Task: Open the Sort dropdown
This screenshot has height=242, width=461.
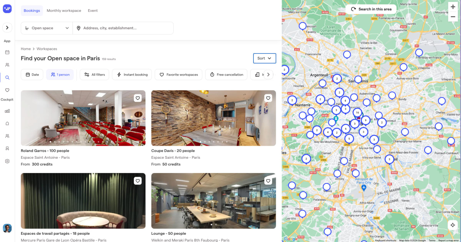Action: point(265,58)
